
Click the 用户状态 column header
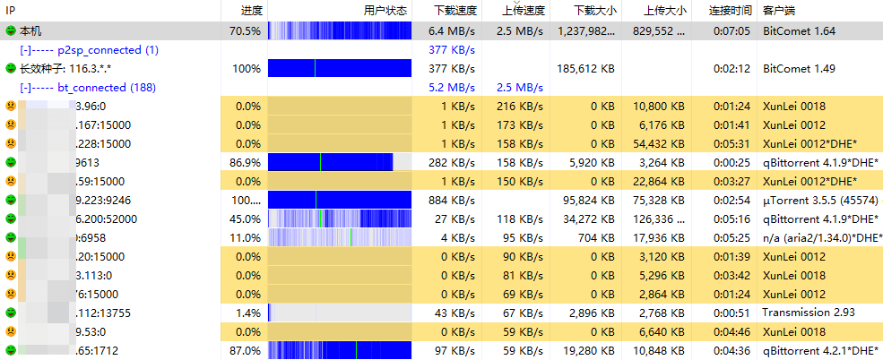(x=385, y=11)
